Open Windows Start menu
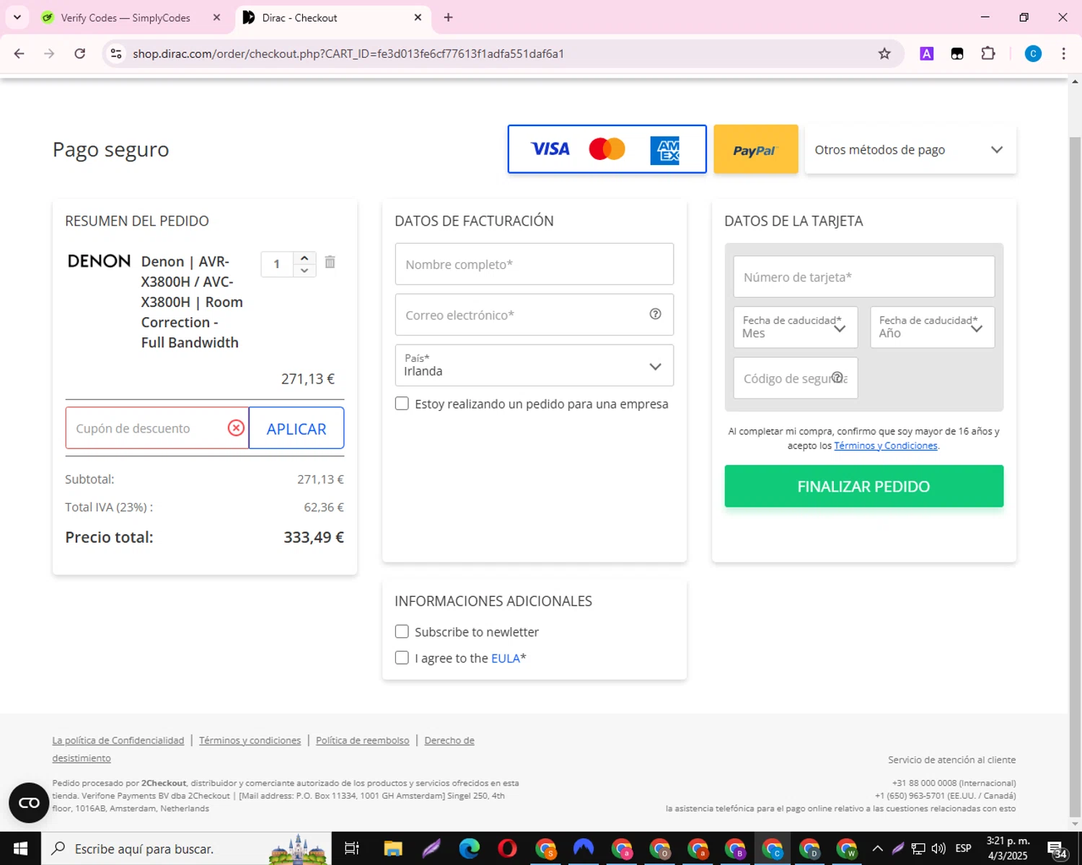The width and height of the screenshot is (1082, 865). tap(20, 848)
